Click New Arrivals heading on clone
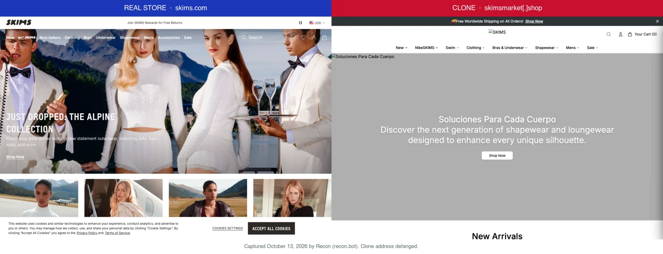The height and width of the screenshot is (254, 663). (x=497, y=236)
